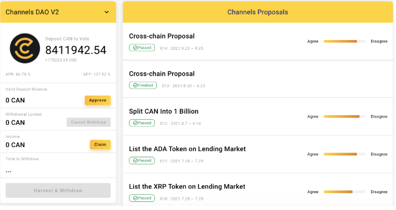The width and height of the screenshot is (396, 210).
Task: Click the Split CAN proposal vote bar
Action: click(x=344, y=116)
